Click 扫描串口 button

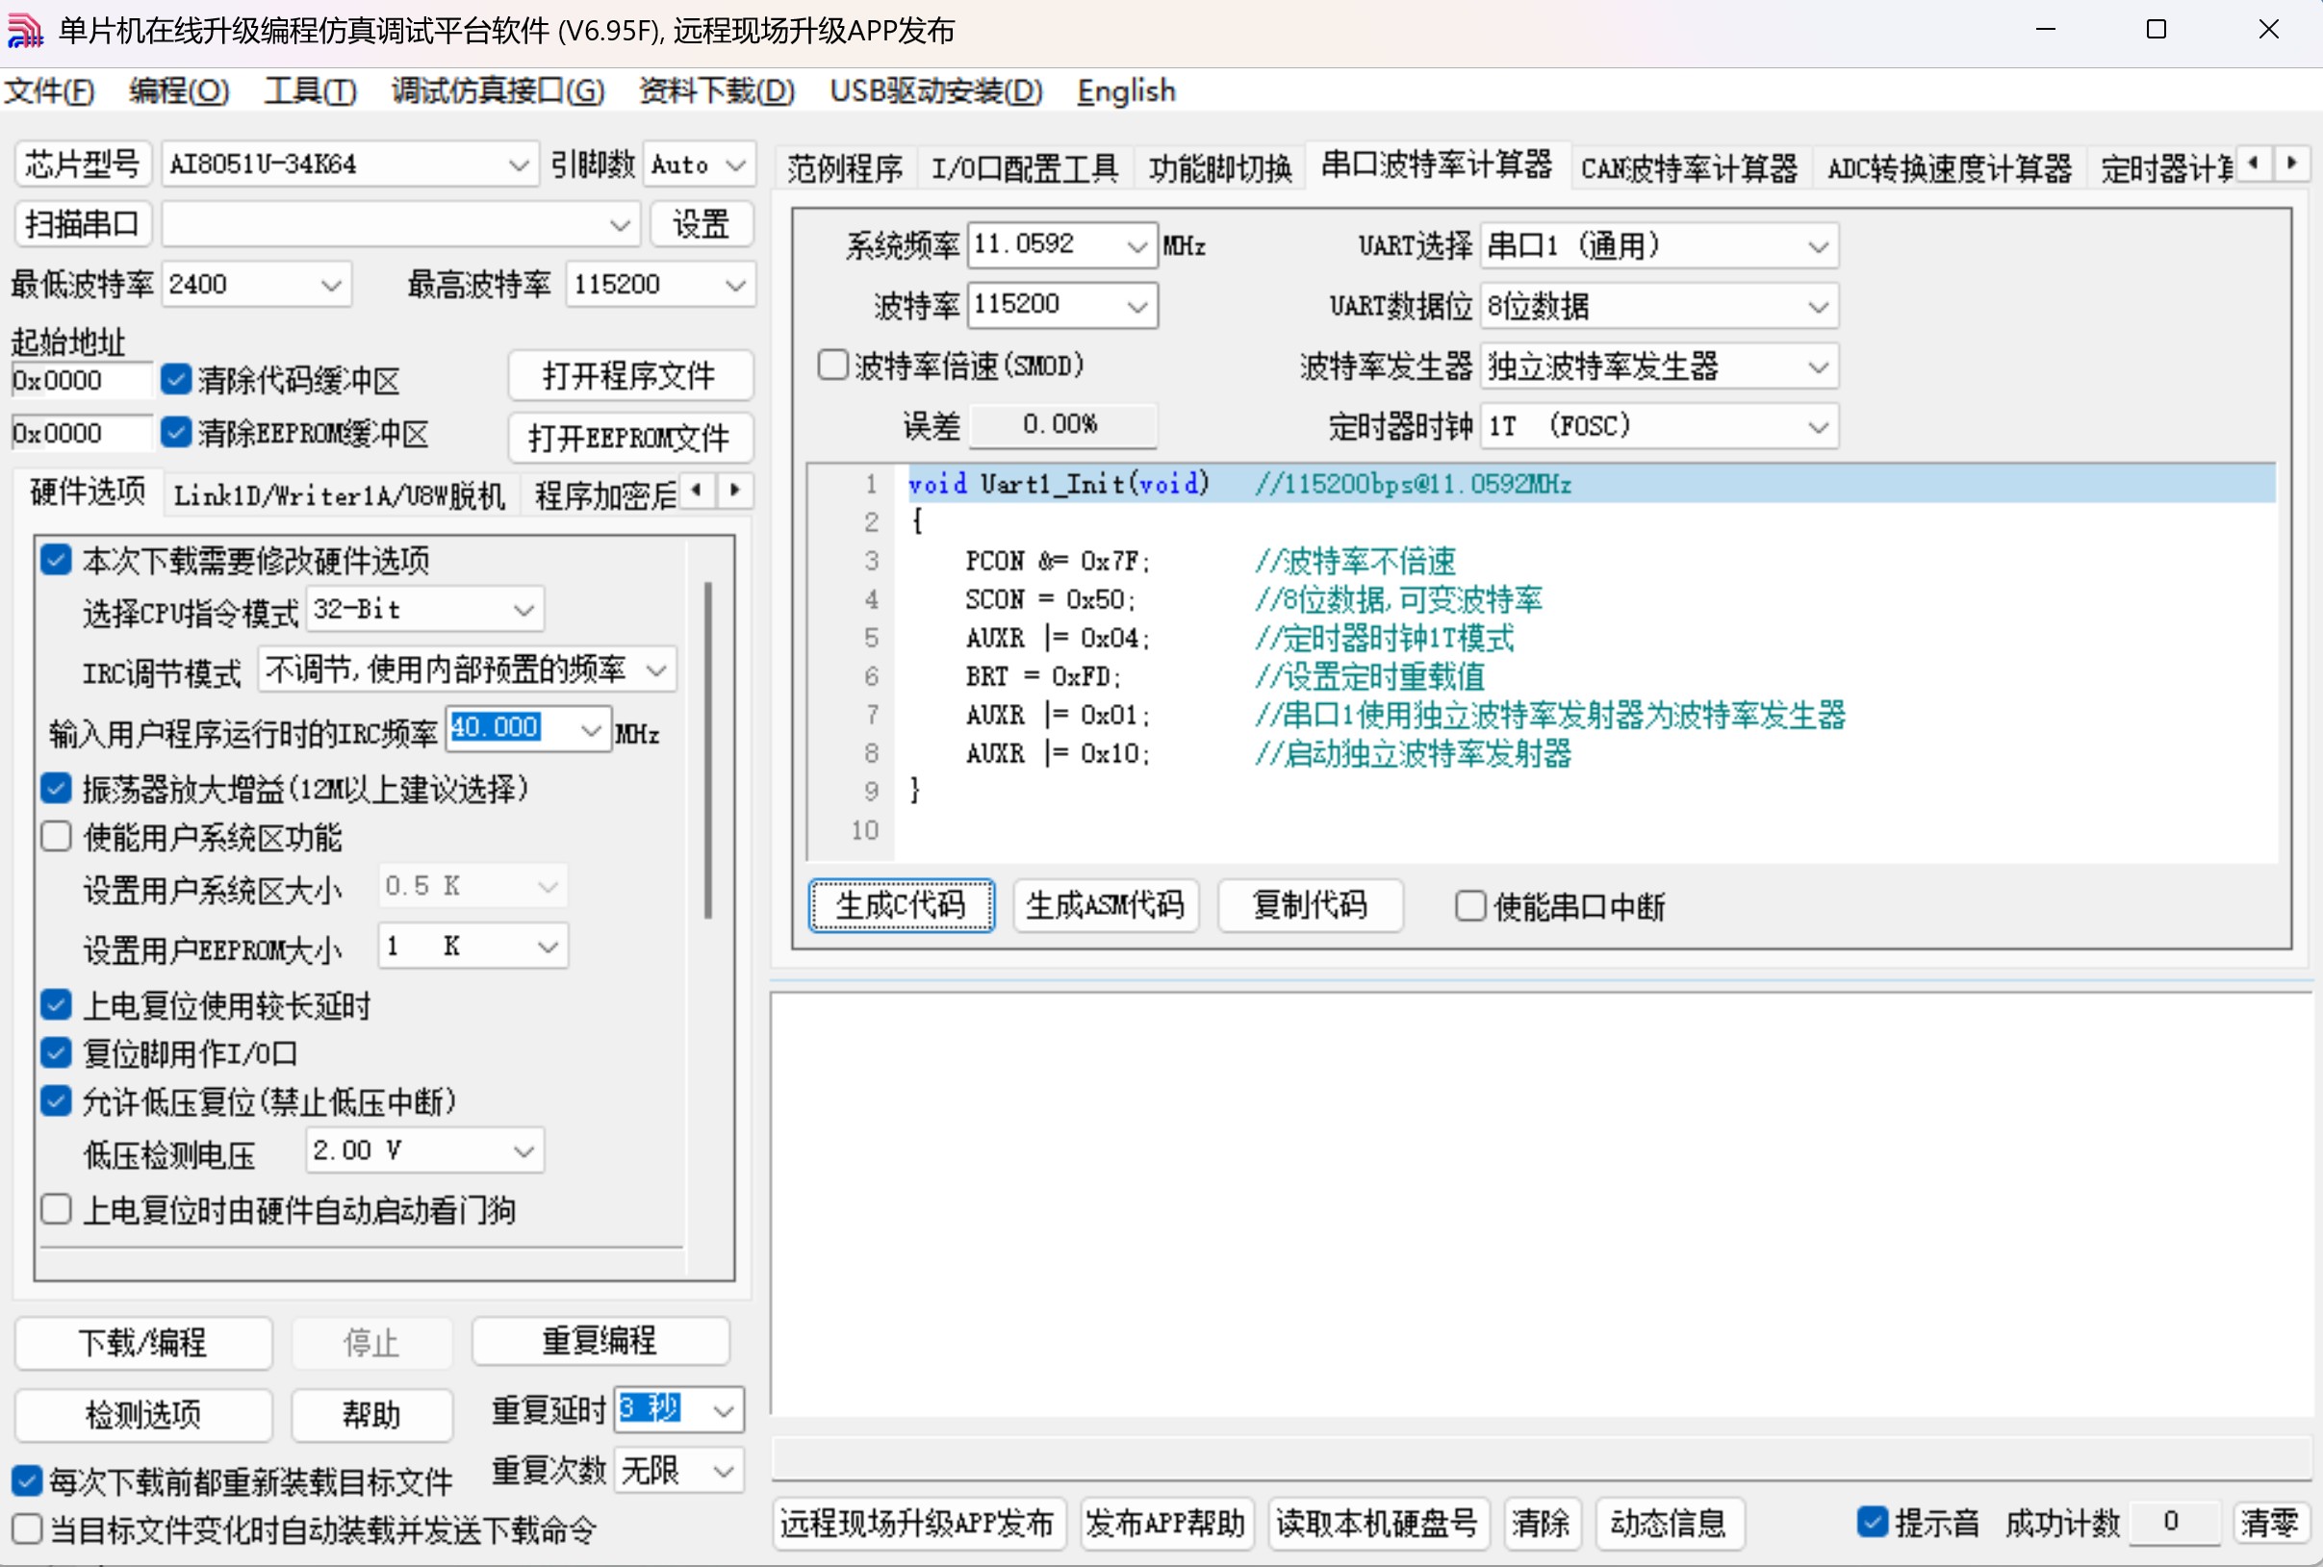click(x=83, y=224)
